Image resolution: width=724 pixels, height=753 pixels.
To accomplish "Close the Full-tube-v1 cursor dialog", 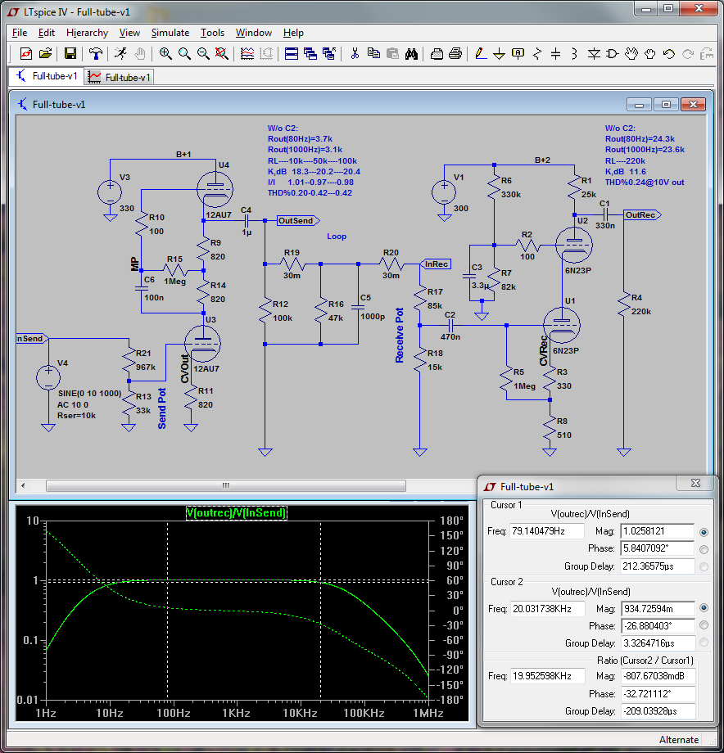I will 695,484.
